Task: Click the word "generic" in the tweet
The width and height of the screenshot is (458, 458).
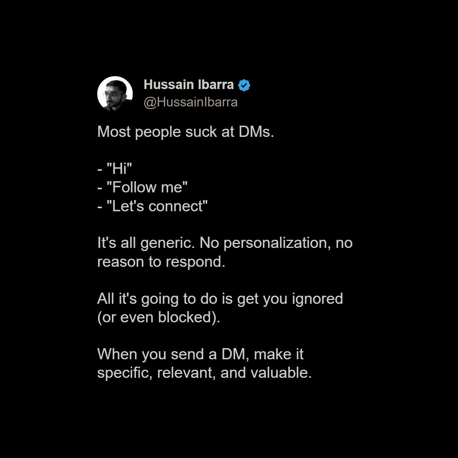Action: 167,243
